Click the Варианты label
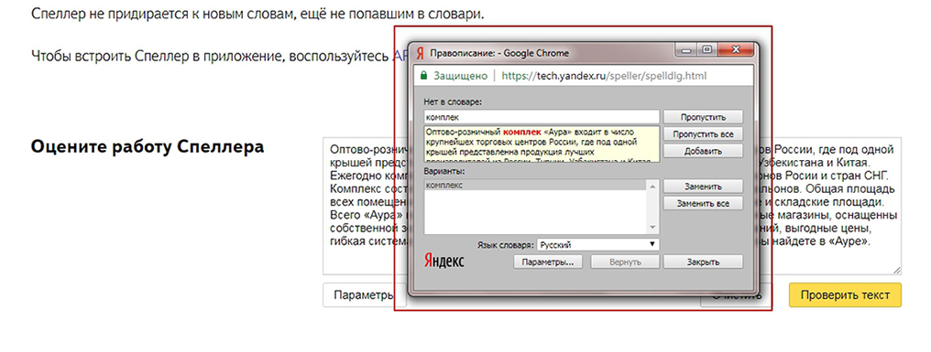 point(444,171)
